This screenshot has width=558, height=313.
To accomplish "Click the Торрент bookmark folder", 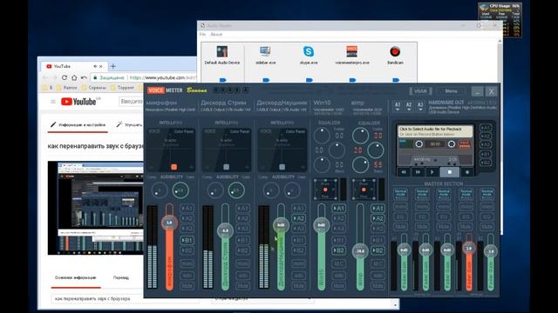I will (122, 87).
